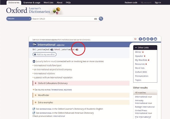Expand the Extra examples section
Screen dimensions: 170x119
[81, 103]
